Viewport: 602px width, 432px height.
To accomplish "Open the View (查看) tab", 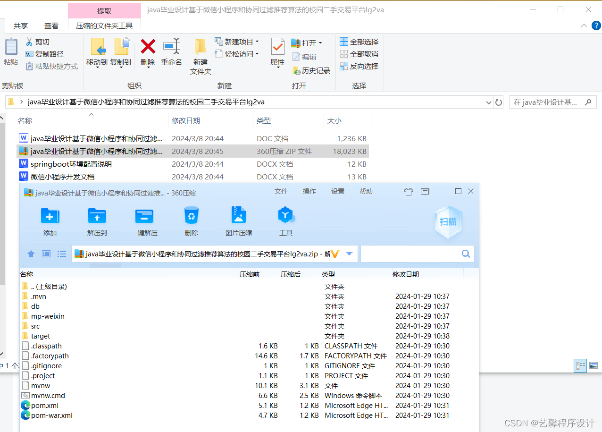I will (51, 26).
